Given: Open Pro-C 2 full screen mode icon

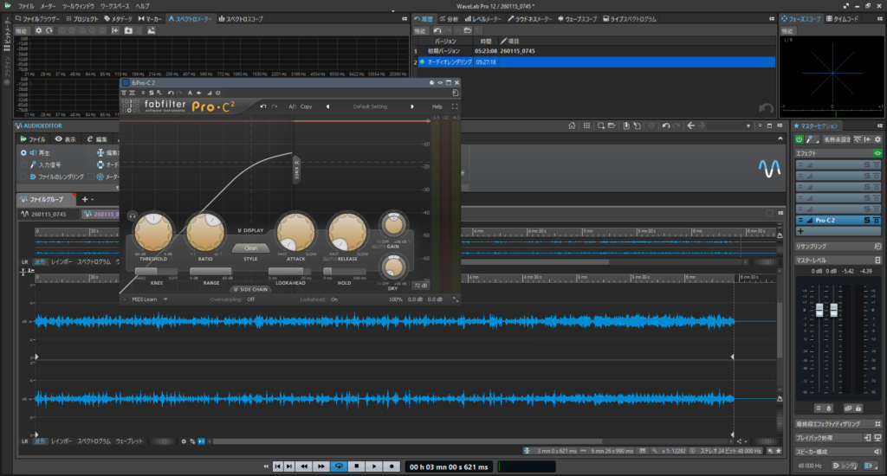Looking at the screenshot, I should click(x=455, y=106).
